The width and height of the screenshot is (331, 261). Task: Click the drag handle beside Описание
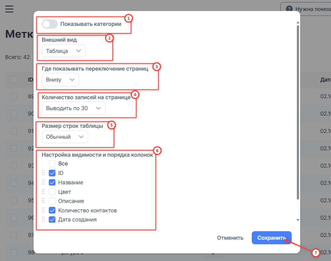pyautogui.click(x=43, y=201)
